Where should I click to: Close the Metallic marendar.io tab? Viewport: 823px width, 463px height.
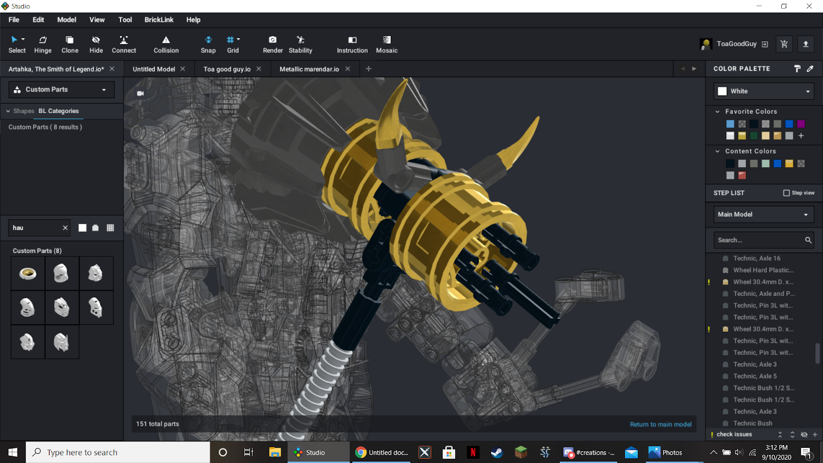[x=348, y=69]
